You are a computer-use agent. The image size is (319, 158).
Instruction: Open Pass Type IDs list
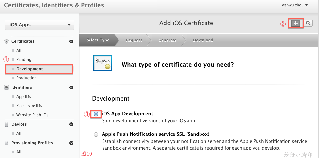[29, 106]
